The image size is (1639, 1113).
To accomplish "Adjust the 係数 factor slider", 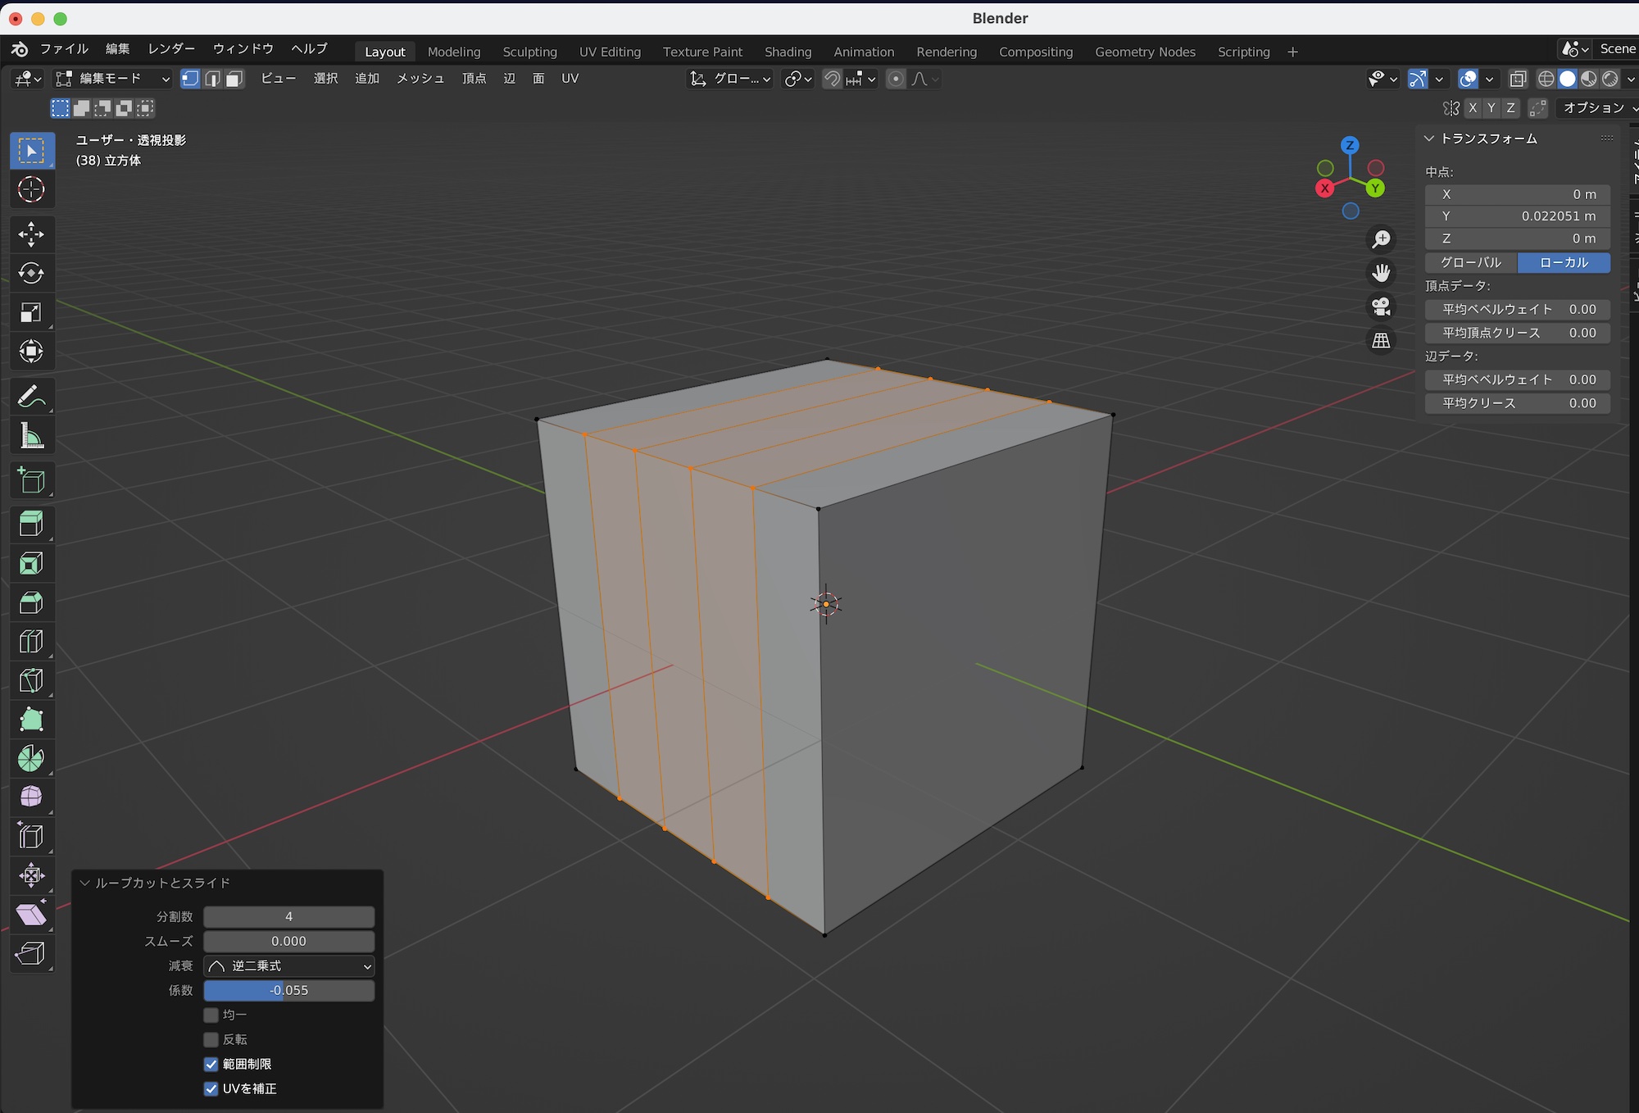I will (288, 990).
